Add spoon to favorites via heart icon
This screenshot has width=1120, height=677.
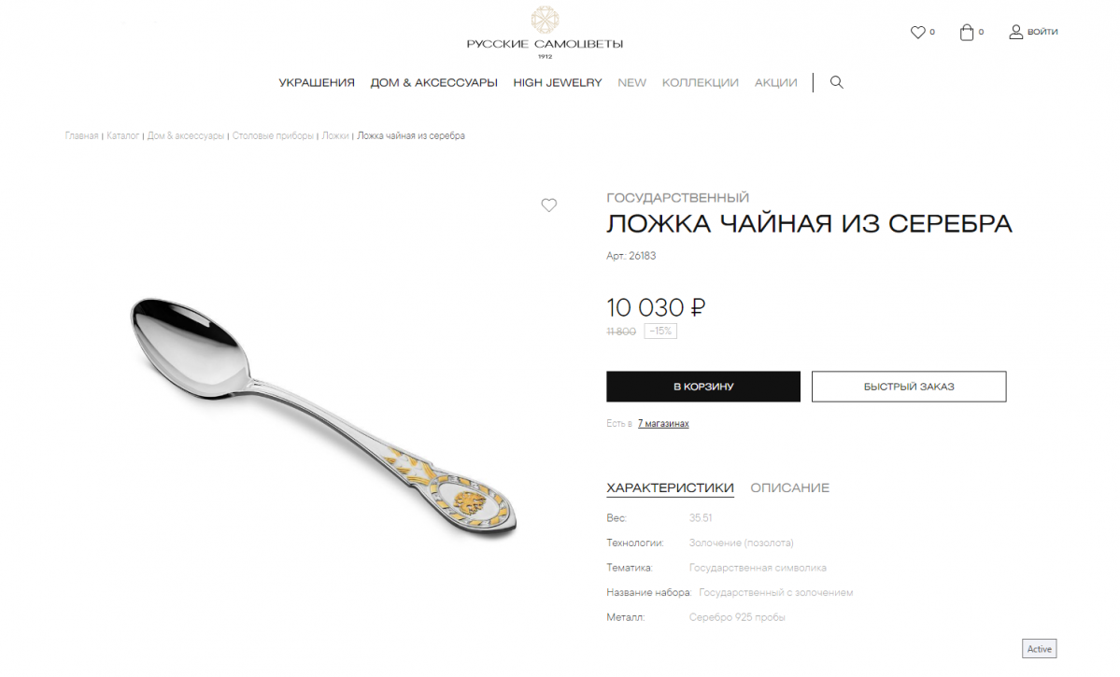click(548, 205)
